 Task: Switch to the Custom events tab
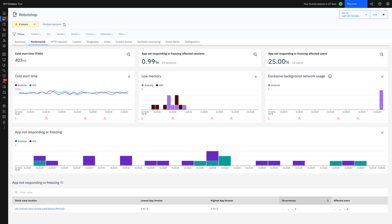click(x=124, y=42)
